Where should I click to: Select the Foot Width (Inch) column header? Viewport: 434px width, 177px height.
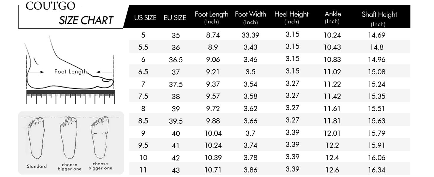tap(250, 17)
